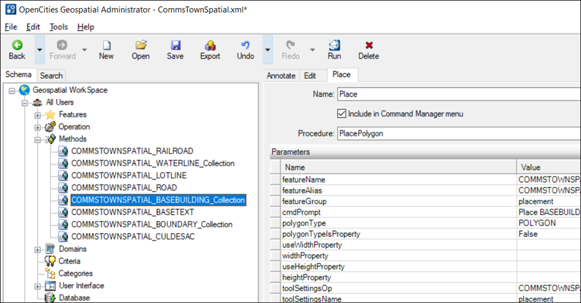Image resolution: width=581 pixels, height=303 pixels.
Task: Switch to the Search tab
Action: (51, 75)
